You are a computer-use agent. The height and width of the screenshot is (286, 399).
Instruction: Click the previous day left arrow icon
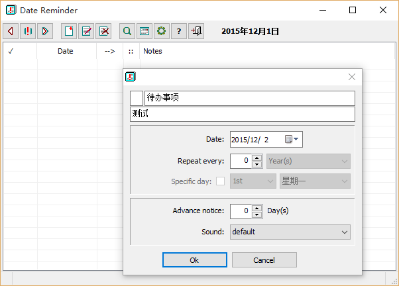pyautogui.click(x=11, y=31)
